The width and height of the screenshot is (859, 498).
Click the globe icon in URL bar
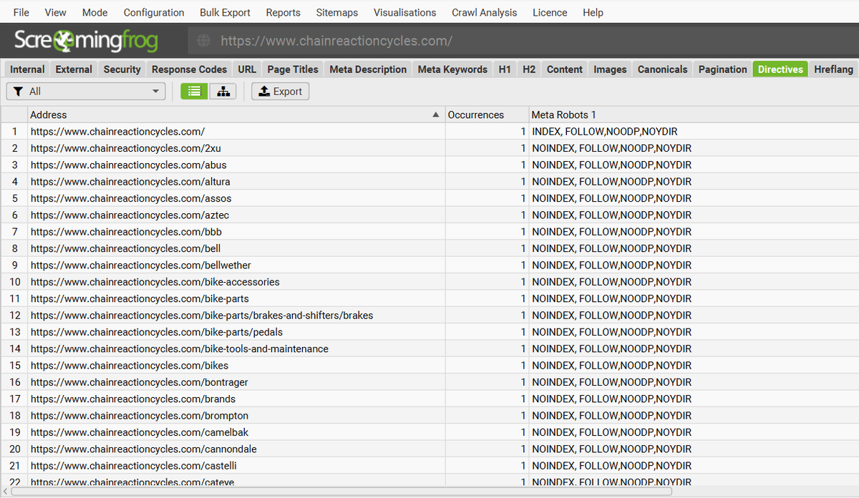point(204,41)
